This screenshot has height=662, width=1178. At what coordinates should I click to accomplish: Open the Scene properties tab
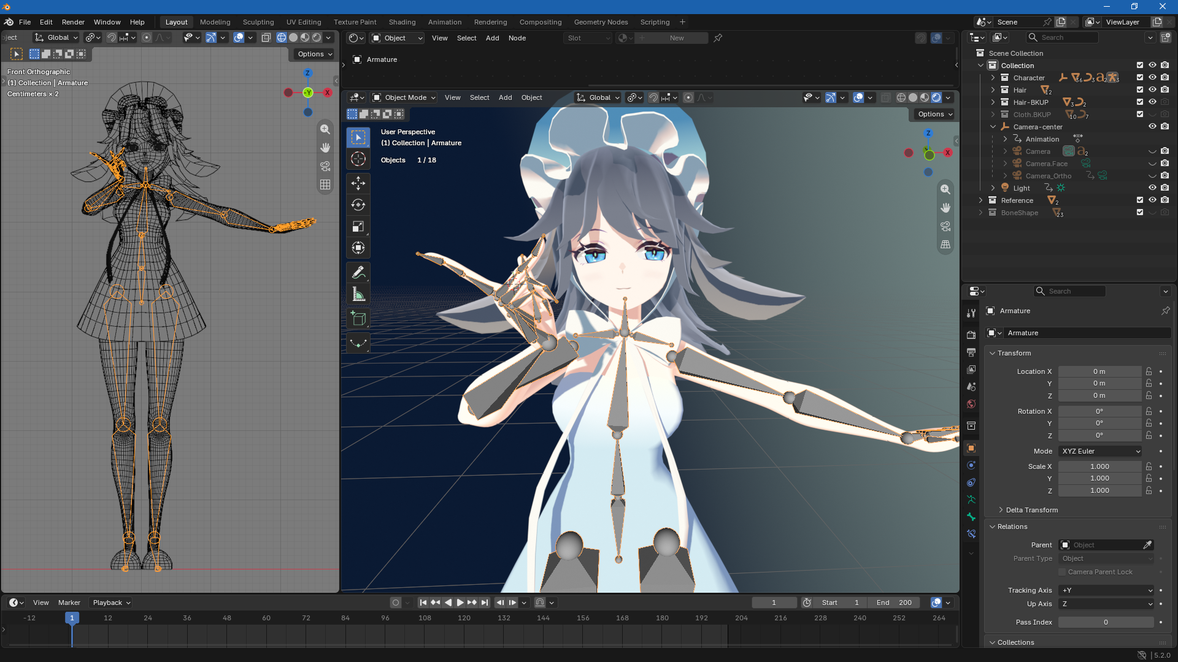tap(971, 387)
